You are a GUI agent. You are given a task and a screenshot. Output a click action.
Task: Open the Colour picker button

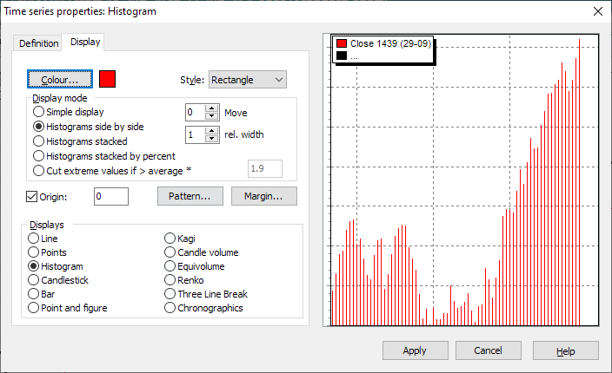pyautogui.click(x=60, y=79)
